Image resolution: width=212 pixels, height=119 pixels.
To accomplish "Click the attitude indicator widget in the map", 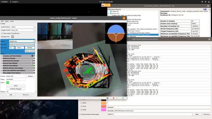I will point(116,33).
